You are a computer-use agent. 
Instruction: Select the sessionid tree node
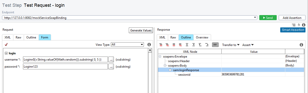(184, 74)
